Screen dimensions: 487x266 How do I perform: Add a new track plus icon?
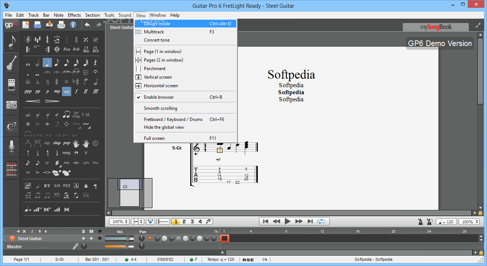click(18, 231)
